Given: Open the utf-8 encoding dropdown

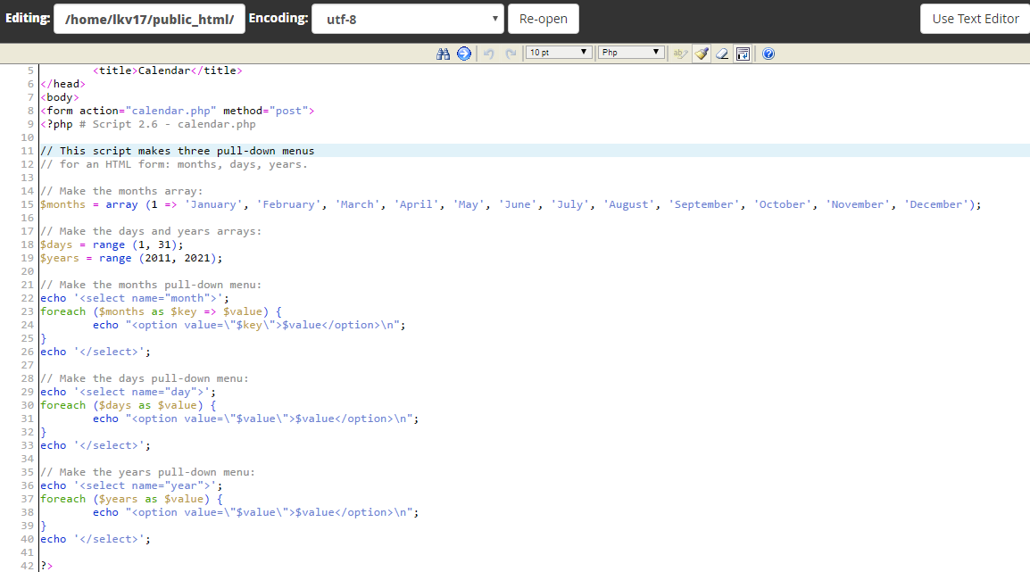Looking at the screenshot, I should tap(408, 19).
